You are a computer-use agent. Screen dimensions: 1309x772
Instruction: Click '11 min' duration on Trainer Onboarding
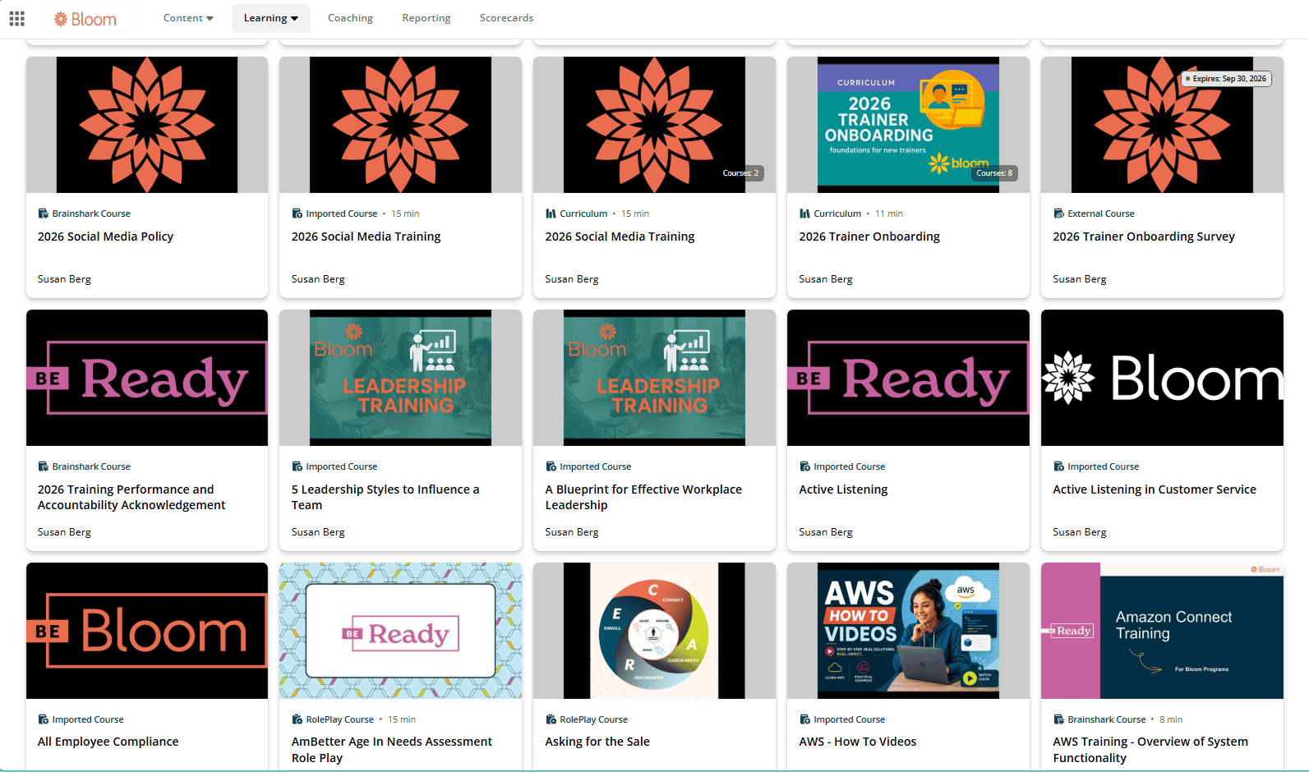tap(889, 214)
